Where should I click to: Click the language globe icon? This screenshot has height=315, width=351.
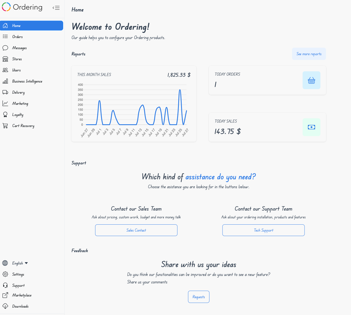point(5,263)
